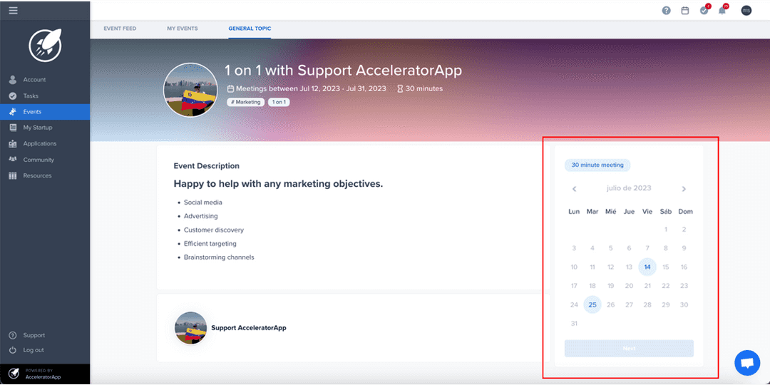The width and height of the screenshot is (770, 385).
Task: Open the user avatar menu
Action: click(x=746, y=10)
